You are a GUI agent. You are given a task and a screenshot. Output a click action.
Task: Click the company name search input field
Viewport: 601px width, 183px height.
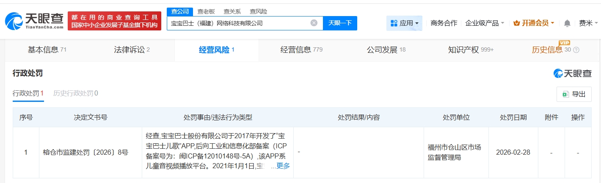pos(237,23)
